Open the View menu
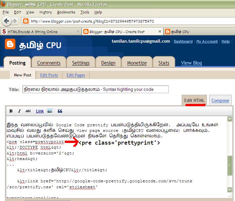This screenshot has width=235, height=201. click(30, 12)
